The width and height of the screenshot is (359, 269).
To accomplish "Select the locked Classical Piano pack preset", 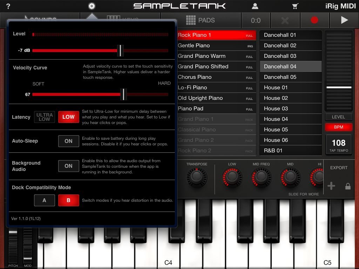I will 216,130.
